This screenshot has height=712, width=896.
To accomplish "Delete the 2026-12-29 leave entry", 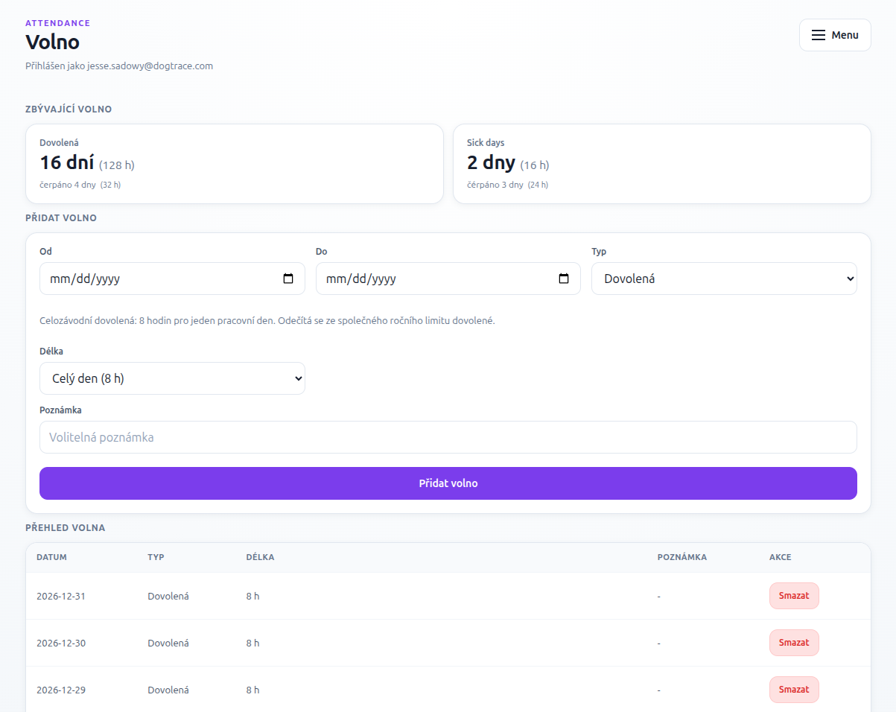I will pyautogui.click(x=794, y=690).
